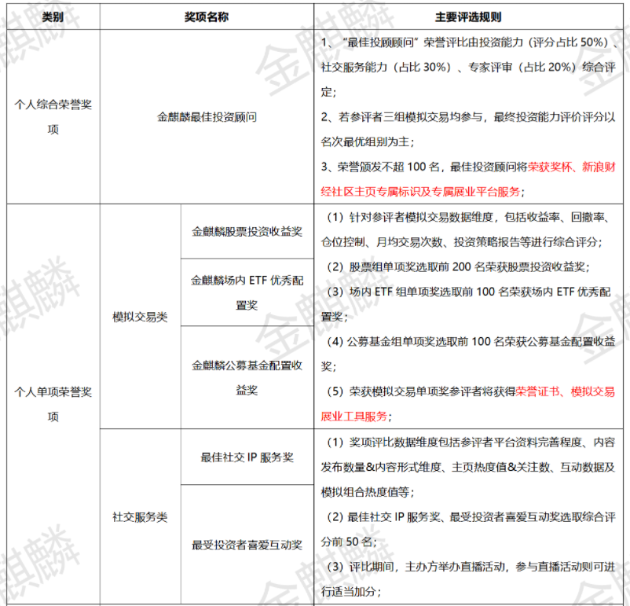
Task: Select rule (1) 针对参评者模拟交易数据维度
Action: pos(468,217)
